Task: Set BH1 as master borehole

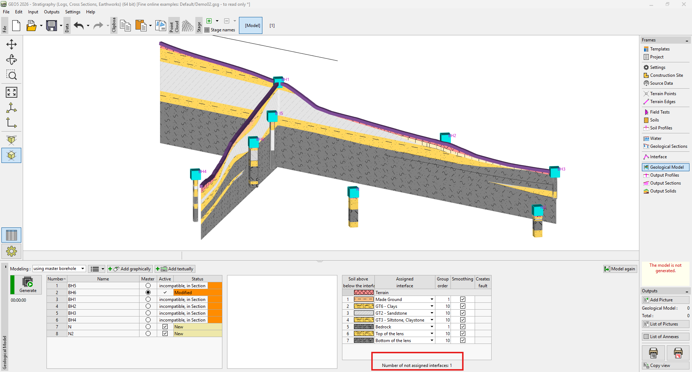Action: click(148, 300)
